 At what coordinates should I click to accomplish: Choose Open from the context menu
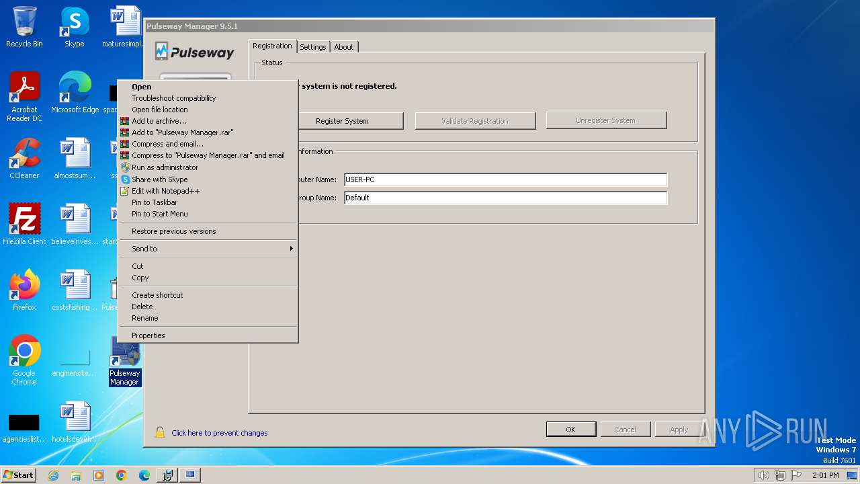click(208, 87)
